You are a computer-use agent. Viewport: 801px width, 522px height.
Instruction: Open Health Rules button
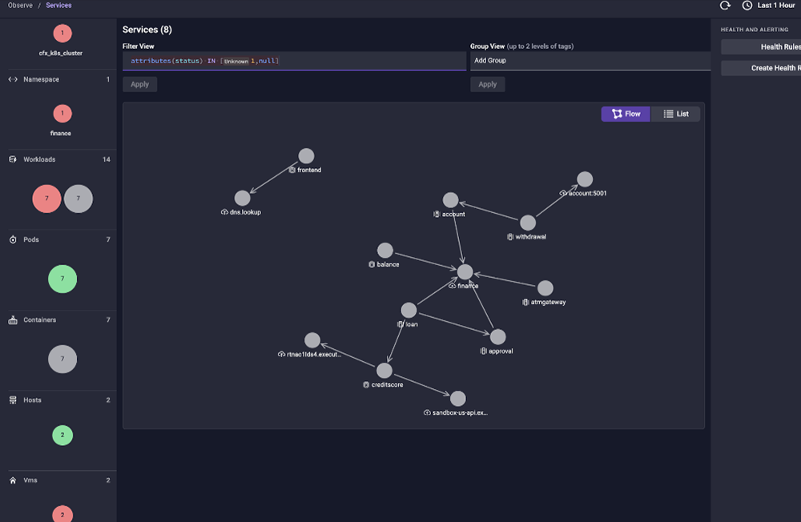(761, 46)
